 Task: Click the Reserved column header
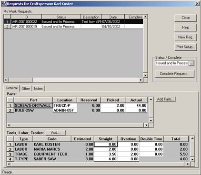pyautogui.click(x=89, y=100)
